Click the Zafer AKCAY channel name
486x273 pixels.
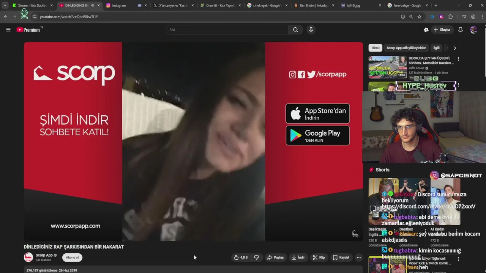[417, 68]
